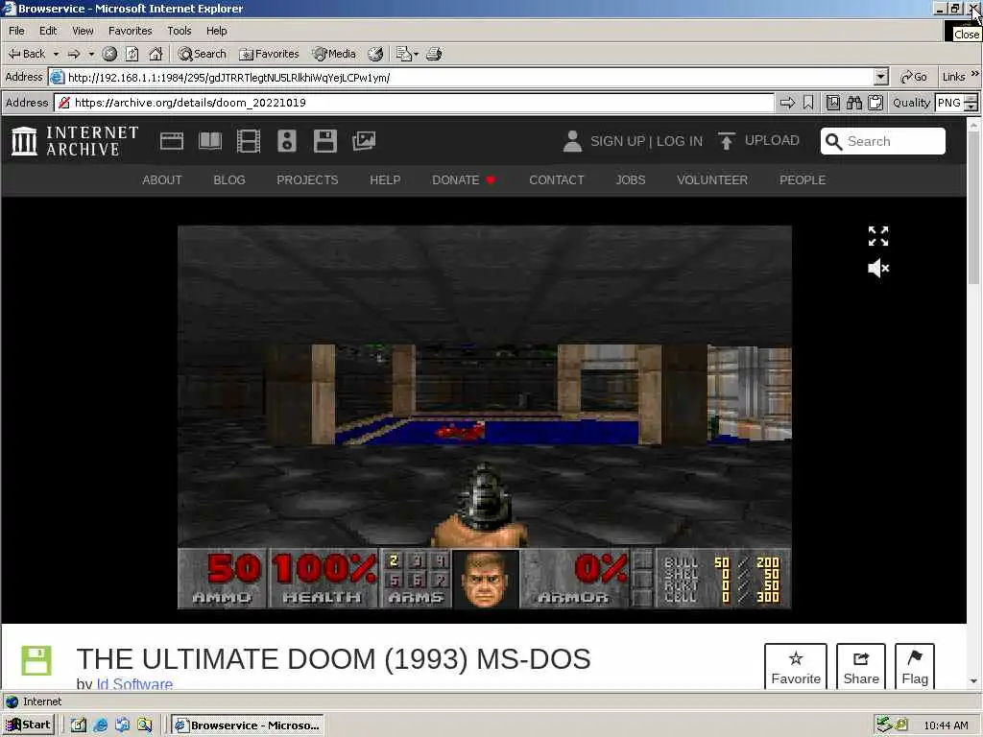Click the Forward arrow button
The width and height of the screenshot is (983, 737).
(x=74, y=54)
